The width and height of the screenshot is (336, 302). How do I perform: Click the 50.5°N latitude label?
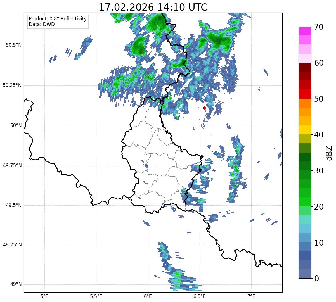coord(14,45)
